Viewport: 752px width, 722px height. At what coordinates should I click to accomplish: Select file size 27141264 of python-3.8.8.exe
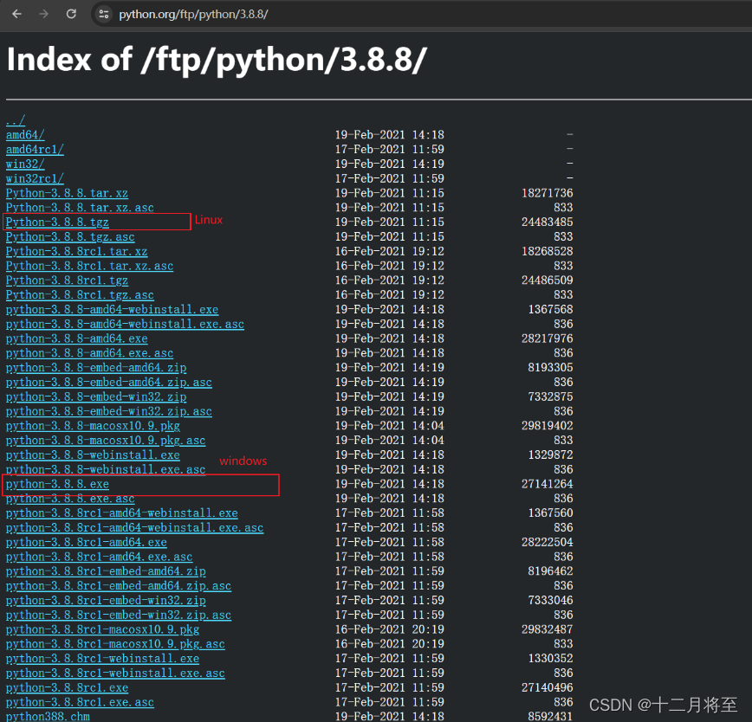(x=548, y=484)
